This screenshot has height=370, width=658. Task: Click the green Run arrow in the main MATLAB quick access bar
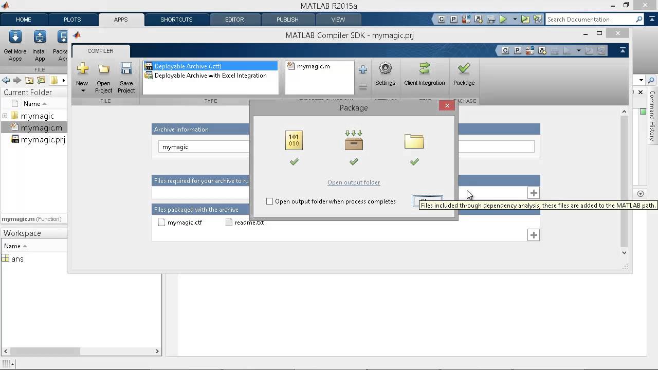503,20
